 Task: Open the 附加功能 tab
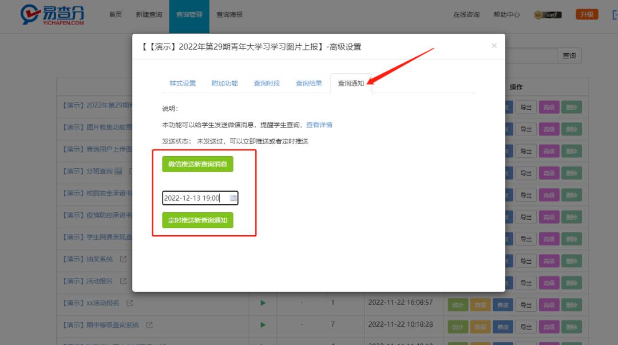[x=224, y=82]
